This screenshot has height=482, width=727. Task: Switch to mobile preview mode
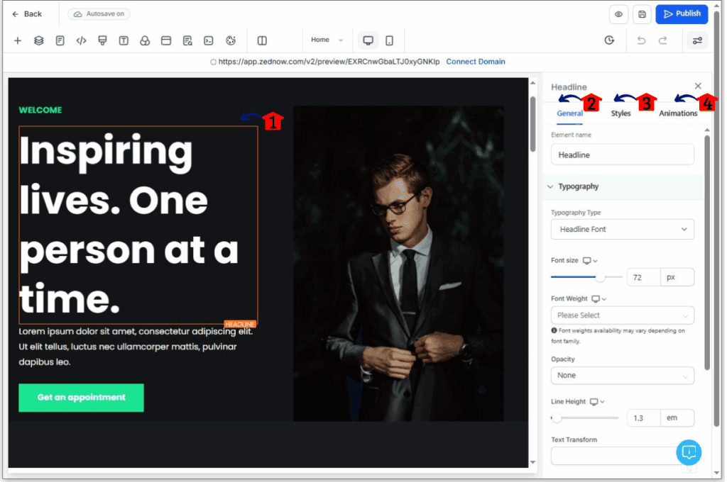pyautogui.click(x=389, y=40)
